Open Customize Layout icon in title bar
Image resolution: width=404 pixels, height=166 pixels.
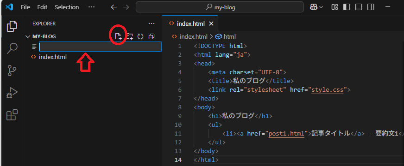(335, 7)
